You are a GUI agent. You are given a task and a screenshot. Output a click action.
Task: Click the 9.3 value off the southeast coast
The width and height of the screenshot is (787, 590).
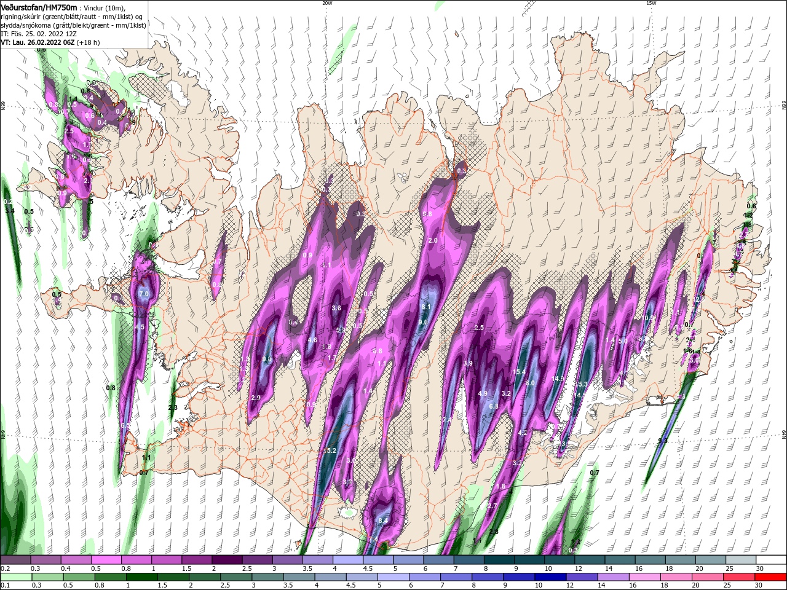pos(663,441)
